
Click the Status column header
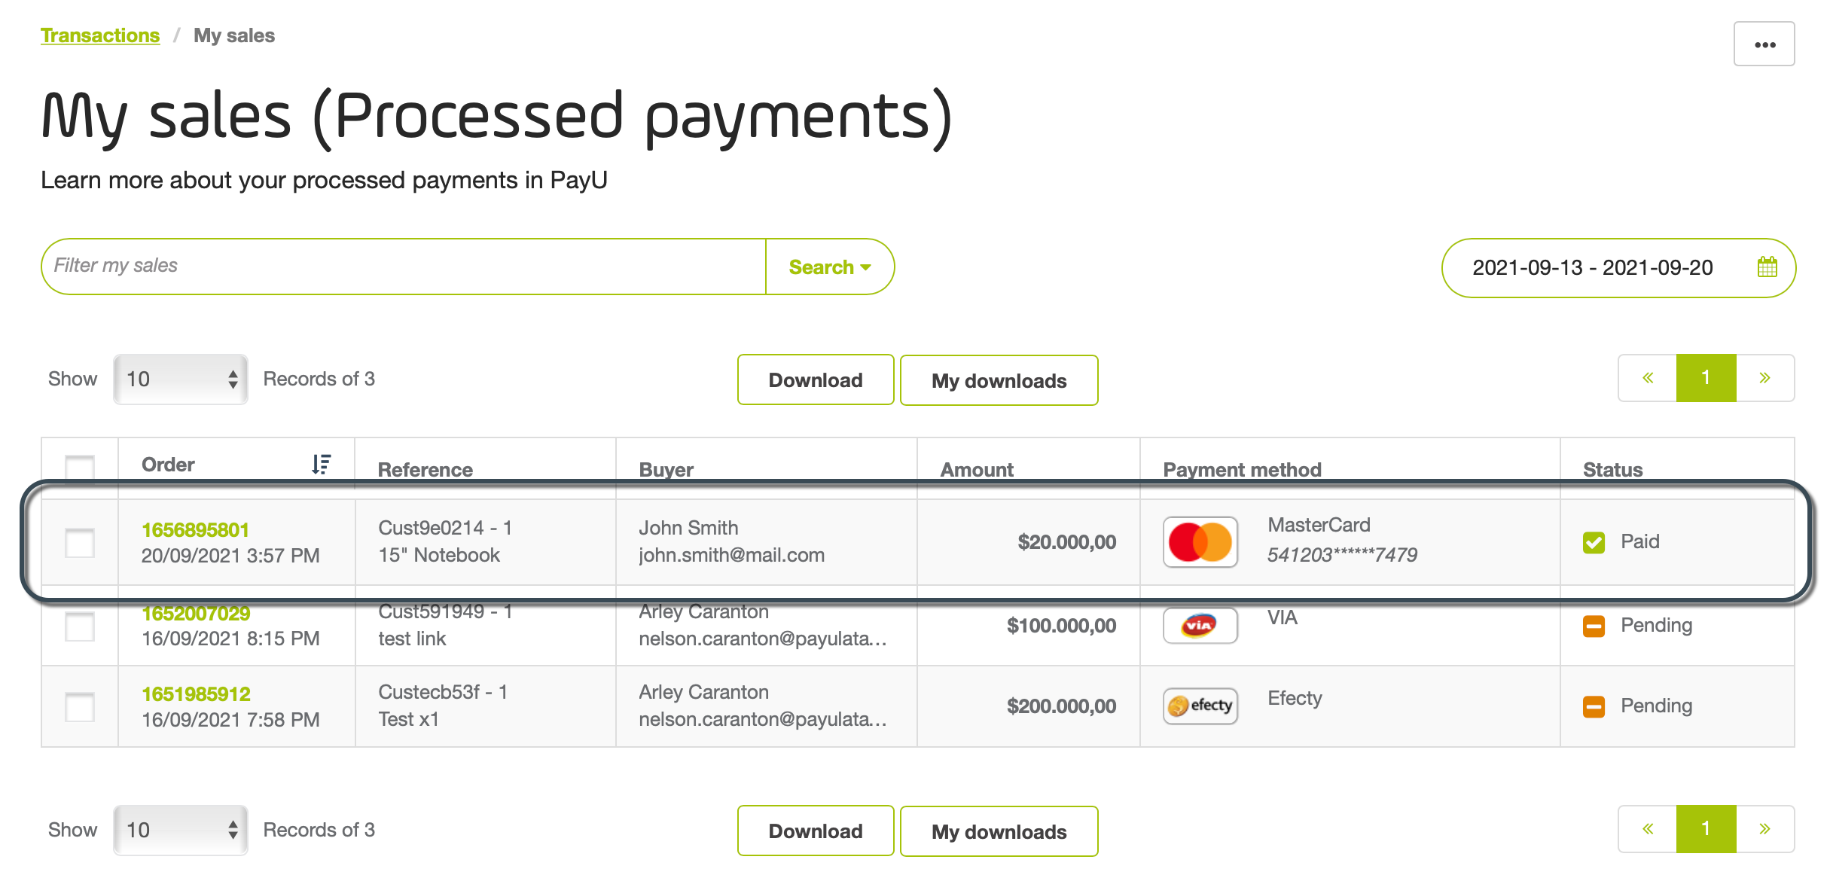(x=1612, y=470)
